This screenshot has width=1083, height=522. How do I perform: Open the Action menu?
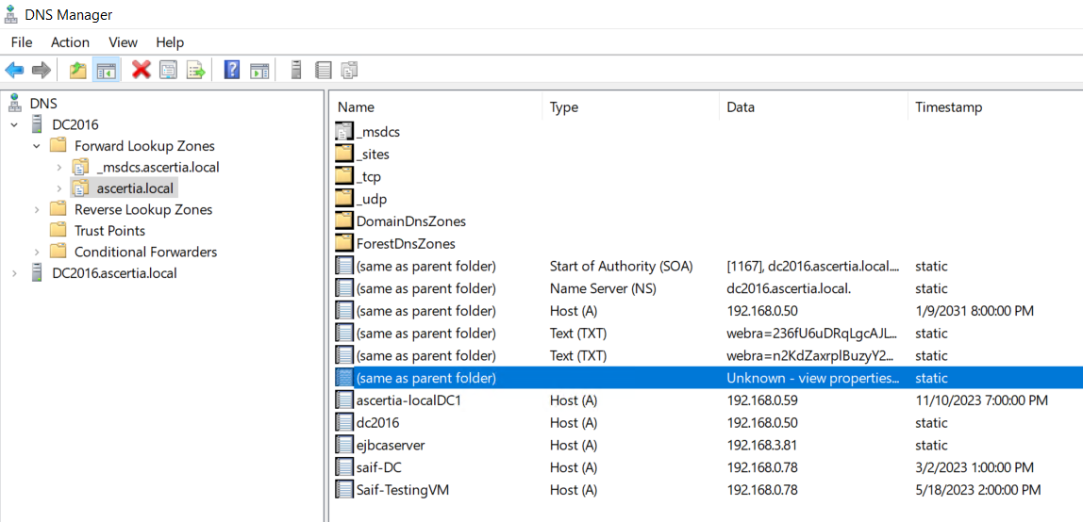pos(70,42)
